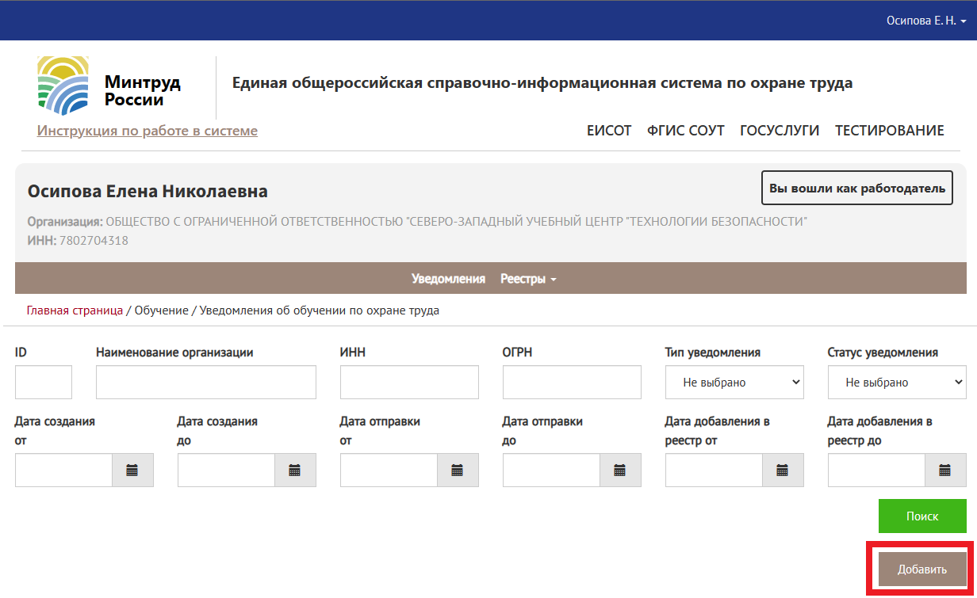Open the Осипова Е. Н. user menu
977x598 pixels.
tap(926, 21)
